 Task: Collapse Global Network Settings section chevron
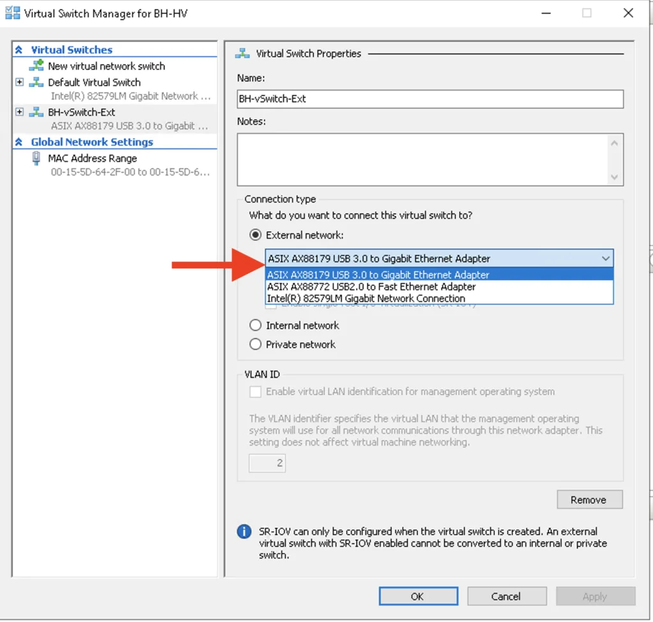18,142
